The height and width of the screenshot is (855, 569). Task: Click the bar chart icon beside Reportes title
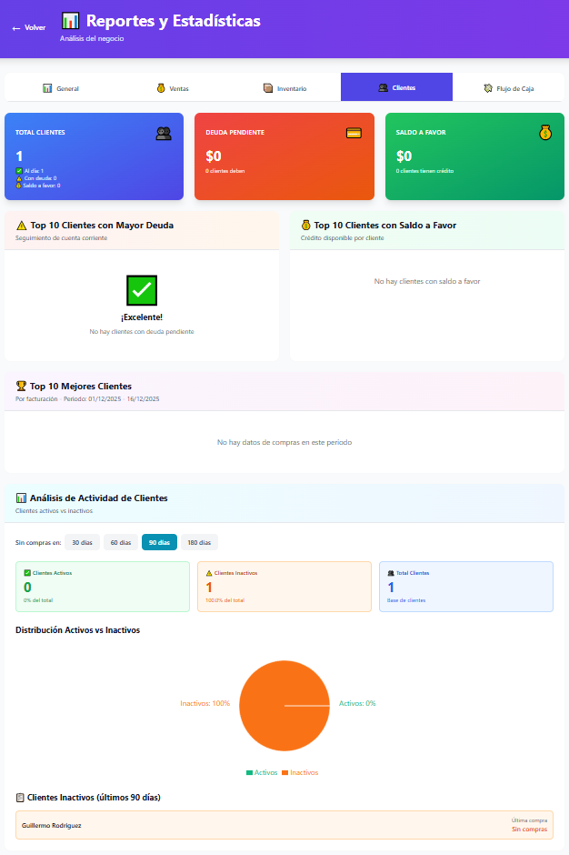pos(71,21)
